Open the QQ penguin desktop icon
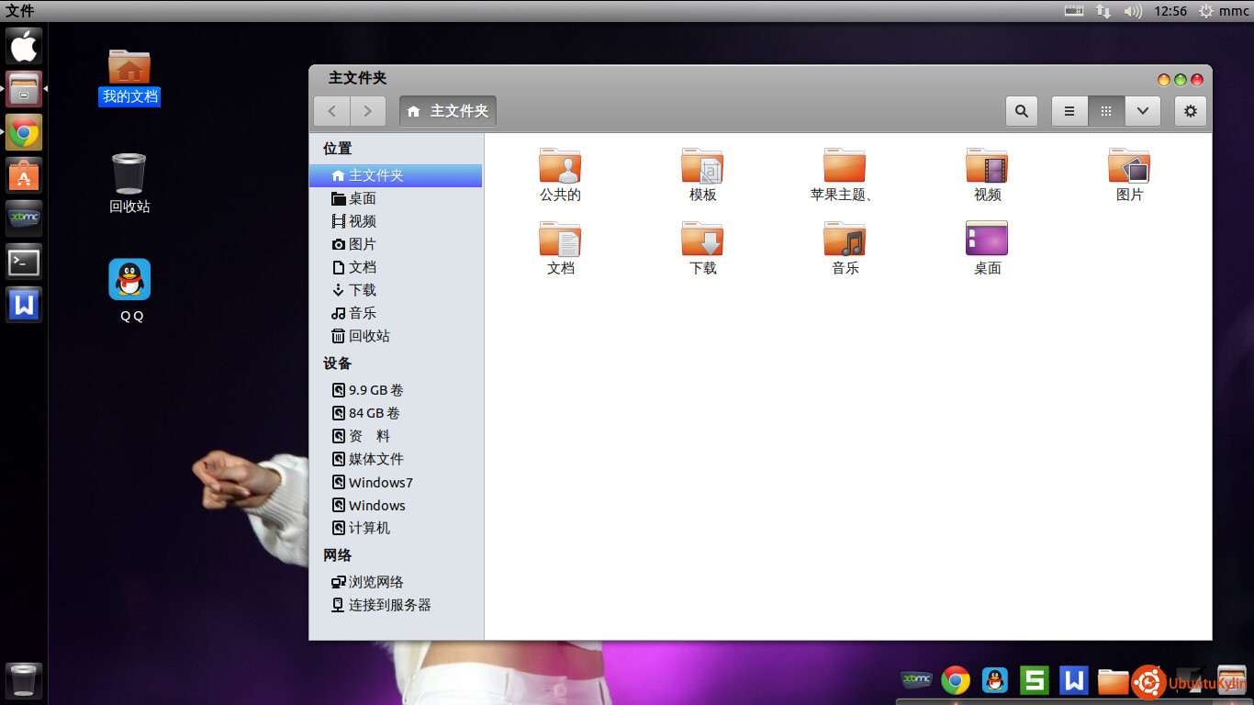Image resolution: width=1254 pixels, height=705 pixels. tap(129, 280)
